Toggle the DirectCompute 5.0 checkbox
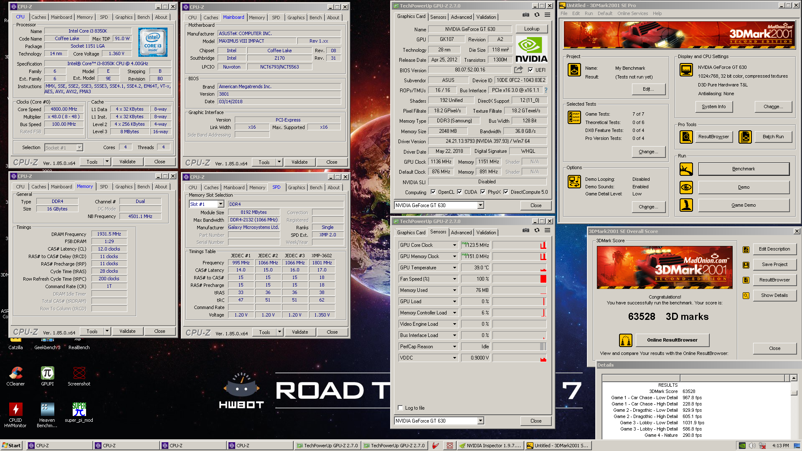This screenshot has width=802, height=451. pos(506,192)
